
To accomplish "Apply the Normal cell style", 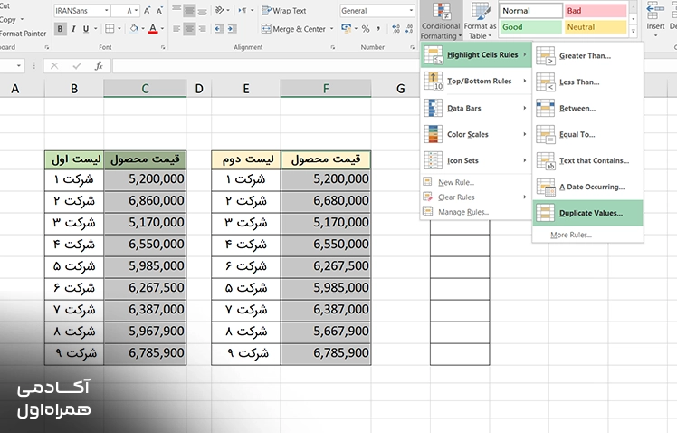I will coord(531,10).
